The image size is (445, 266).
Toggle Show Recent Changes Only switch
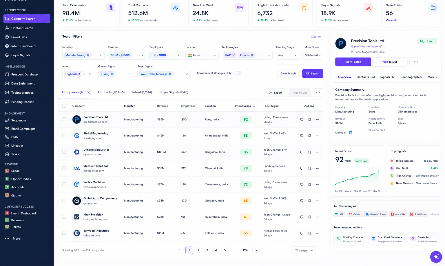click(x=238, y=73)
